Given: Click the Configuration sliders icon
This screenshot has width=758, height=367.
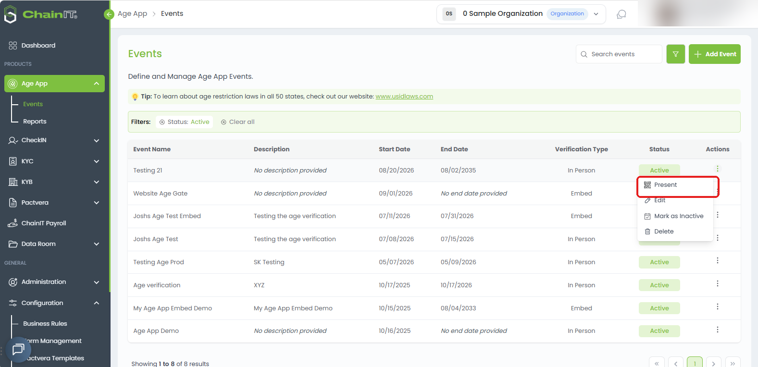Looking at the screenshot, I should (x=13, y=303).
